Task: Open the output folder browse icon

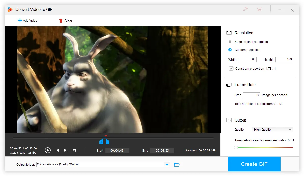Action: [x=177, y=165]
